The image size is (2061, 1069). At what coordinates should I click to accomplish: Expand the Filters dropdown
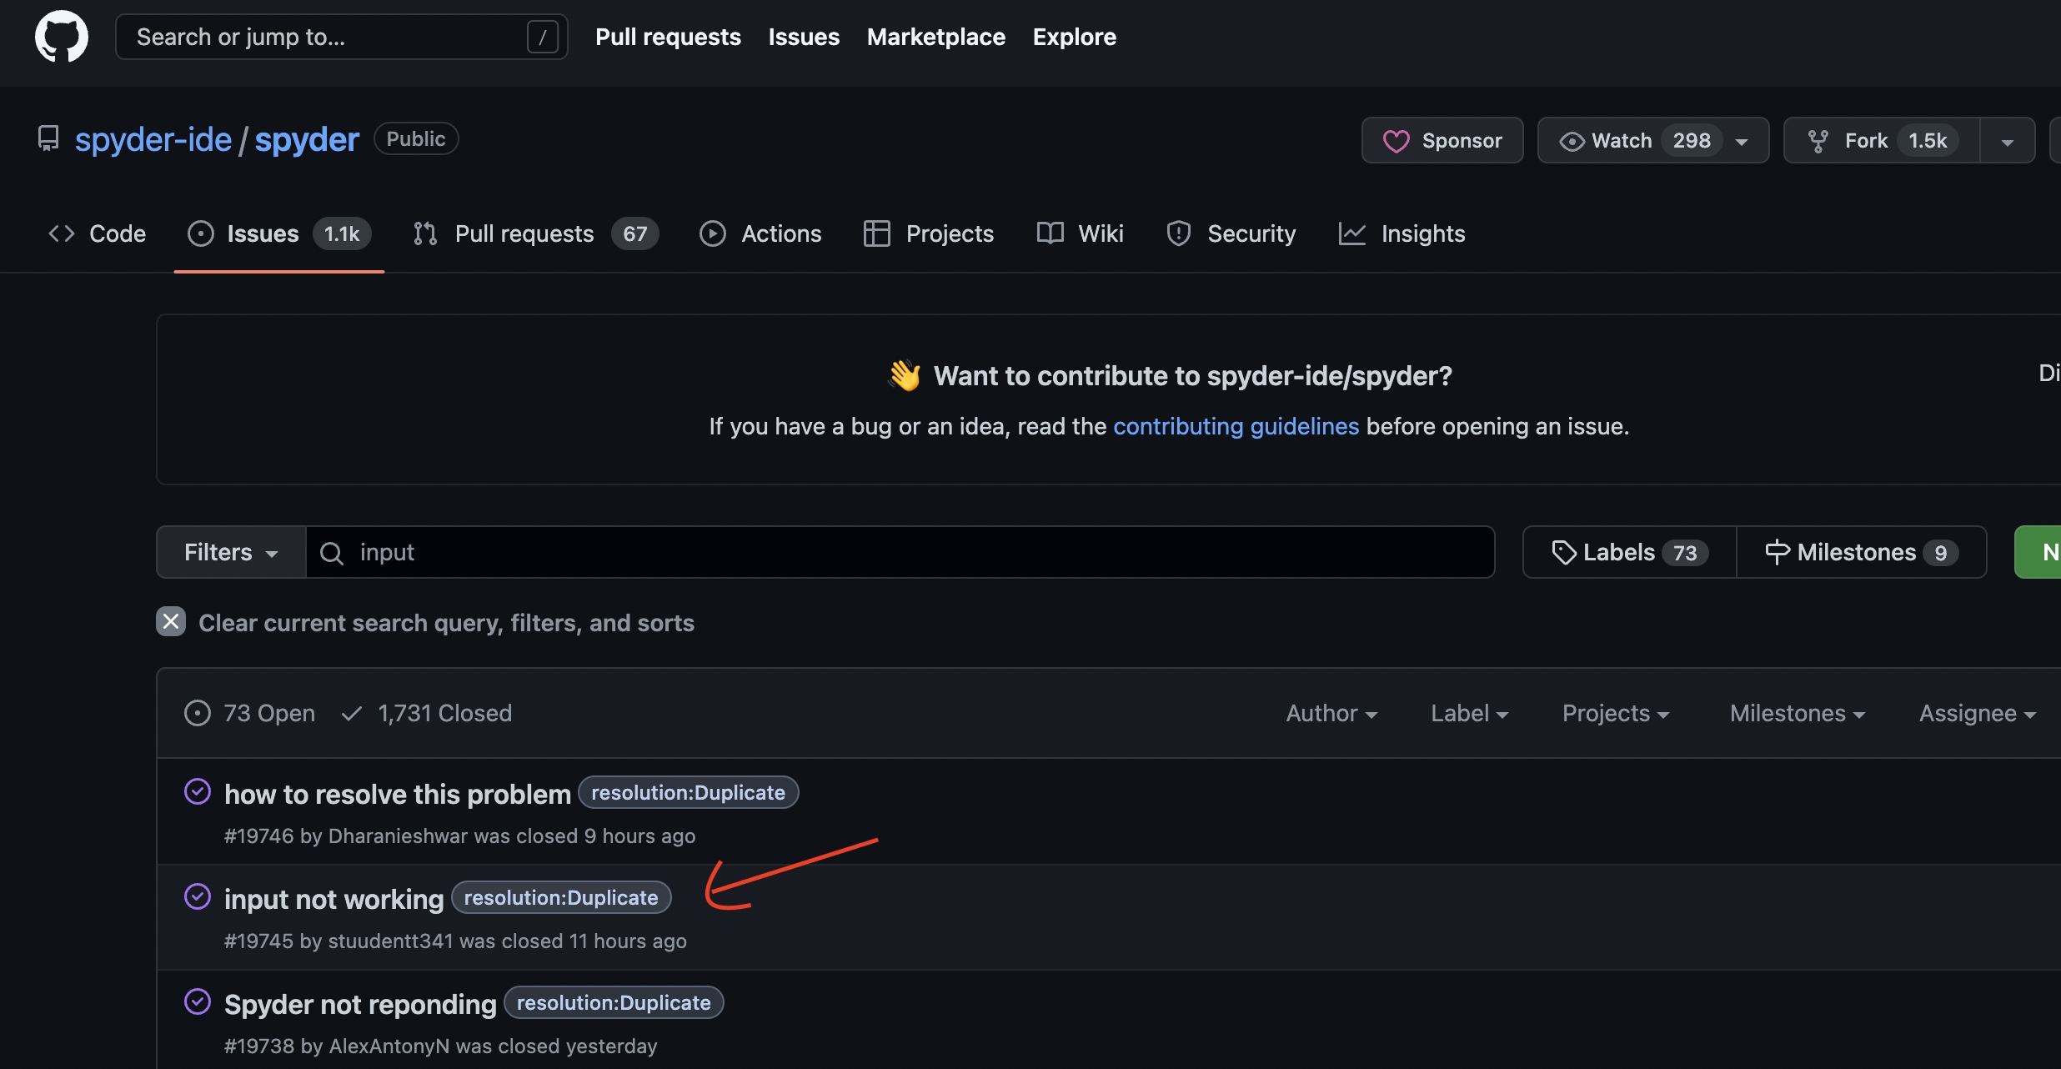point(231,552)
